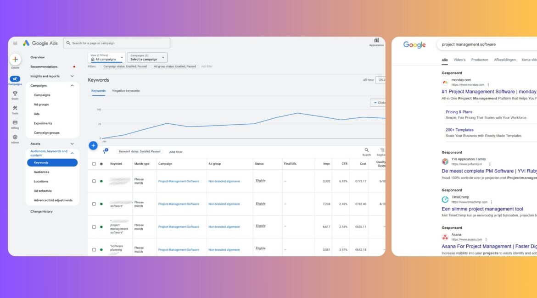This screenshot has width=537, height=298.
Task: Open the monday.com ad options dots
Action: click(488, 85)
